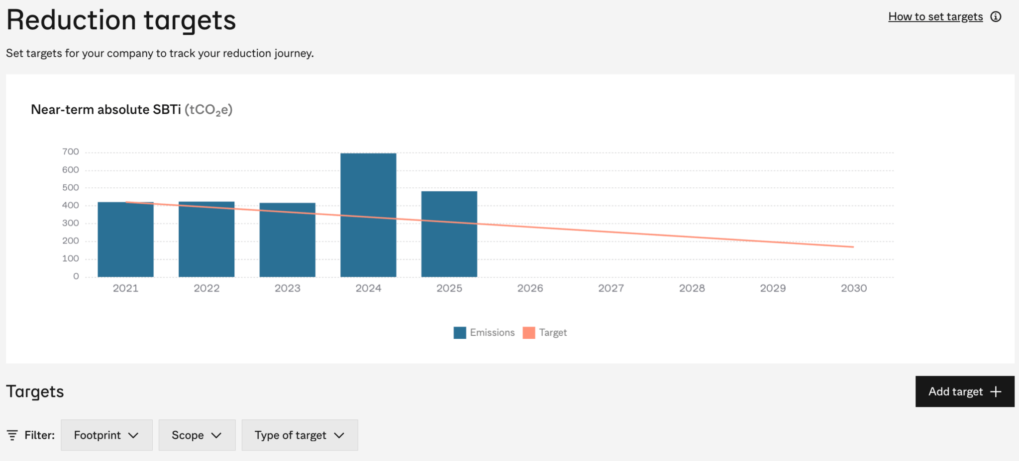Click the info icon beside How to set targets

pos(997,16)
